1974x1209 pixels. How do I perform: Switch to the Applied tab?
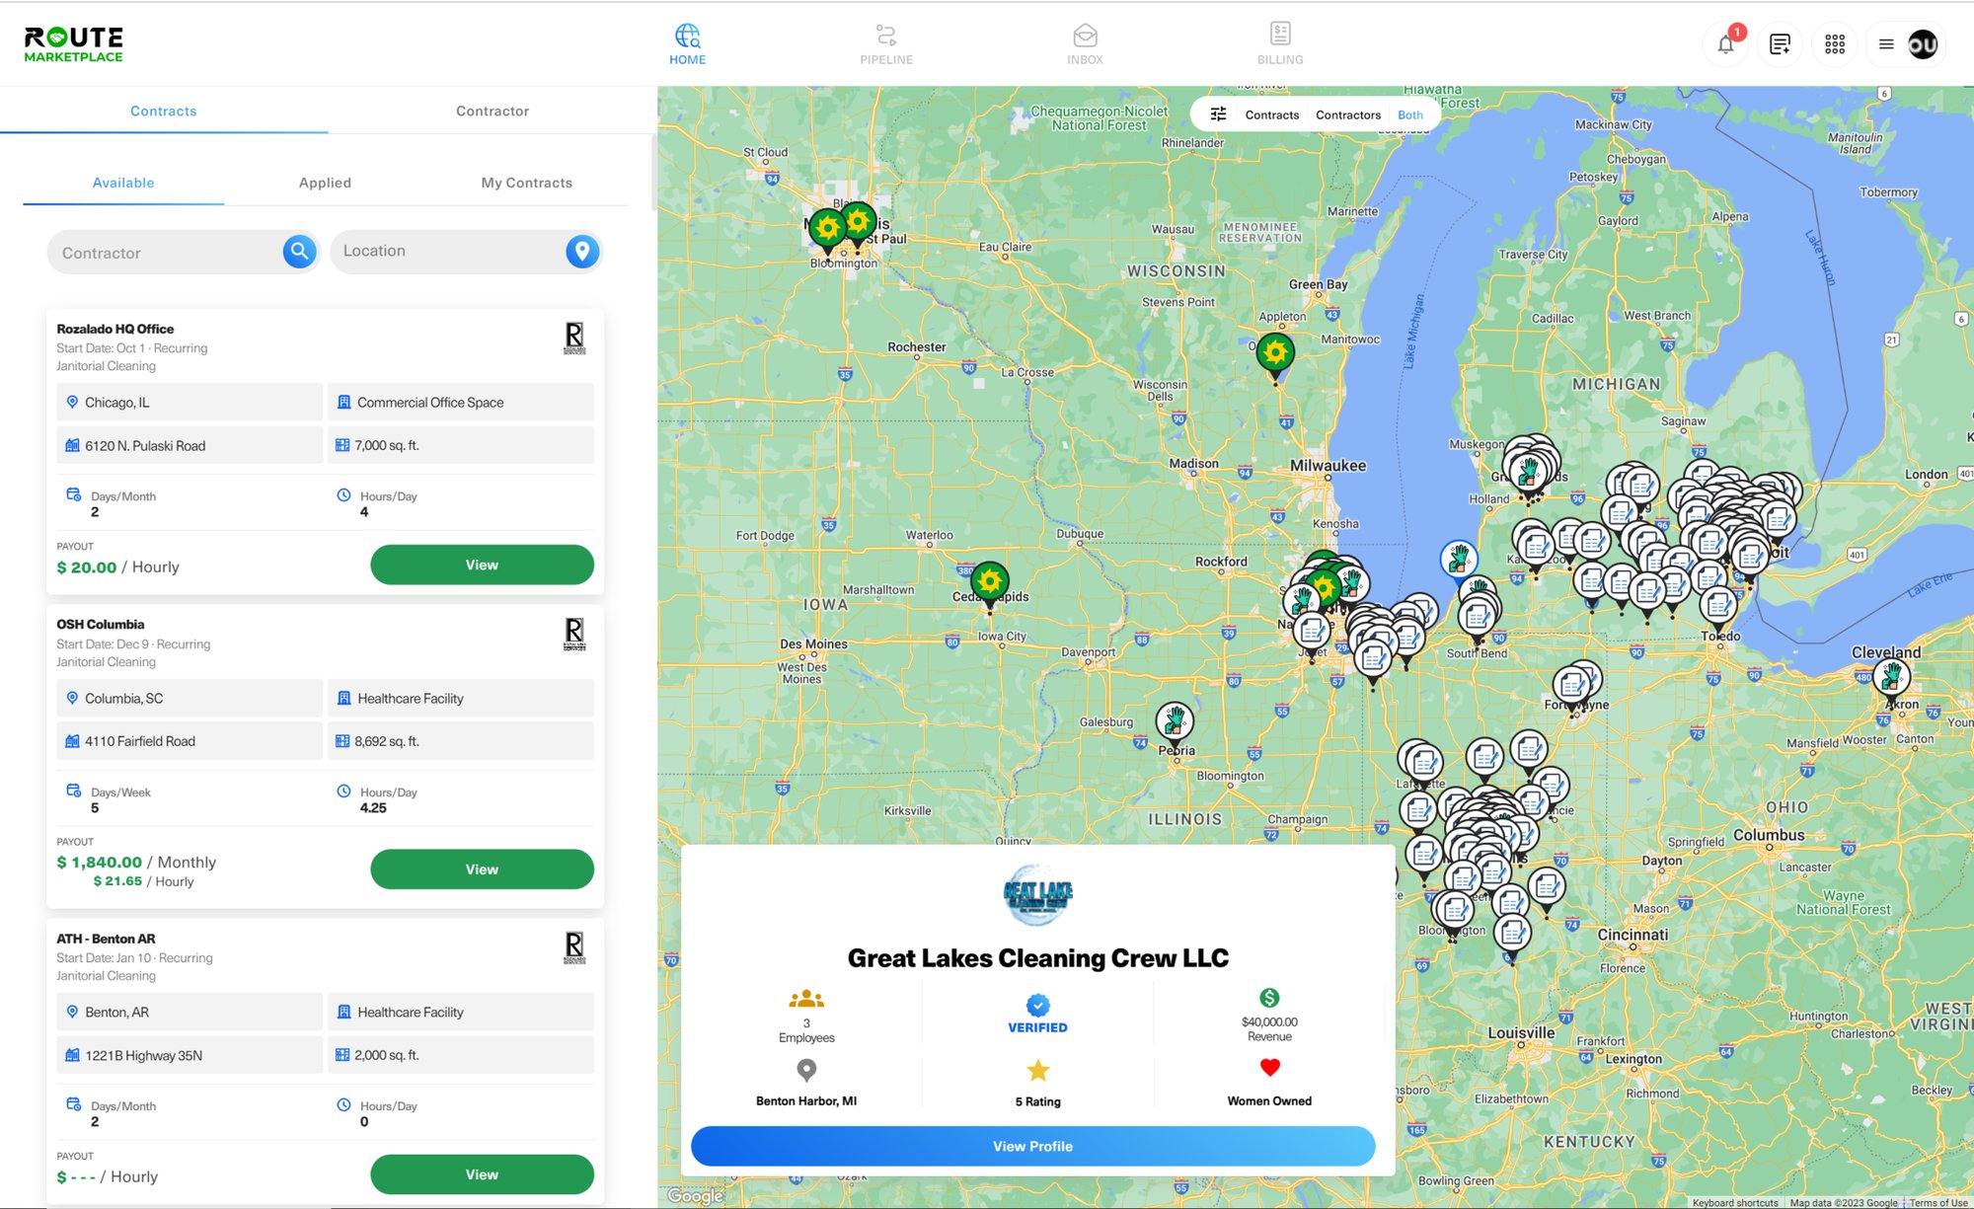(x=325, y=183)
